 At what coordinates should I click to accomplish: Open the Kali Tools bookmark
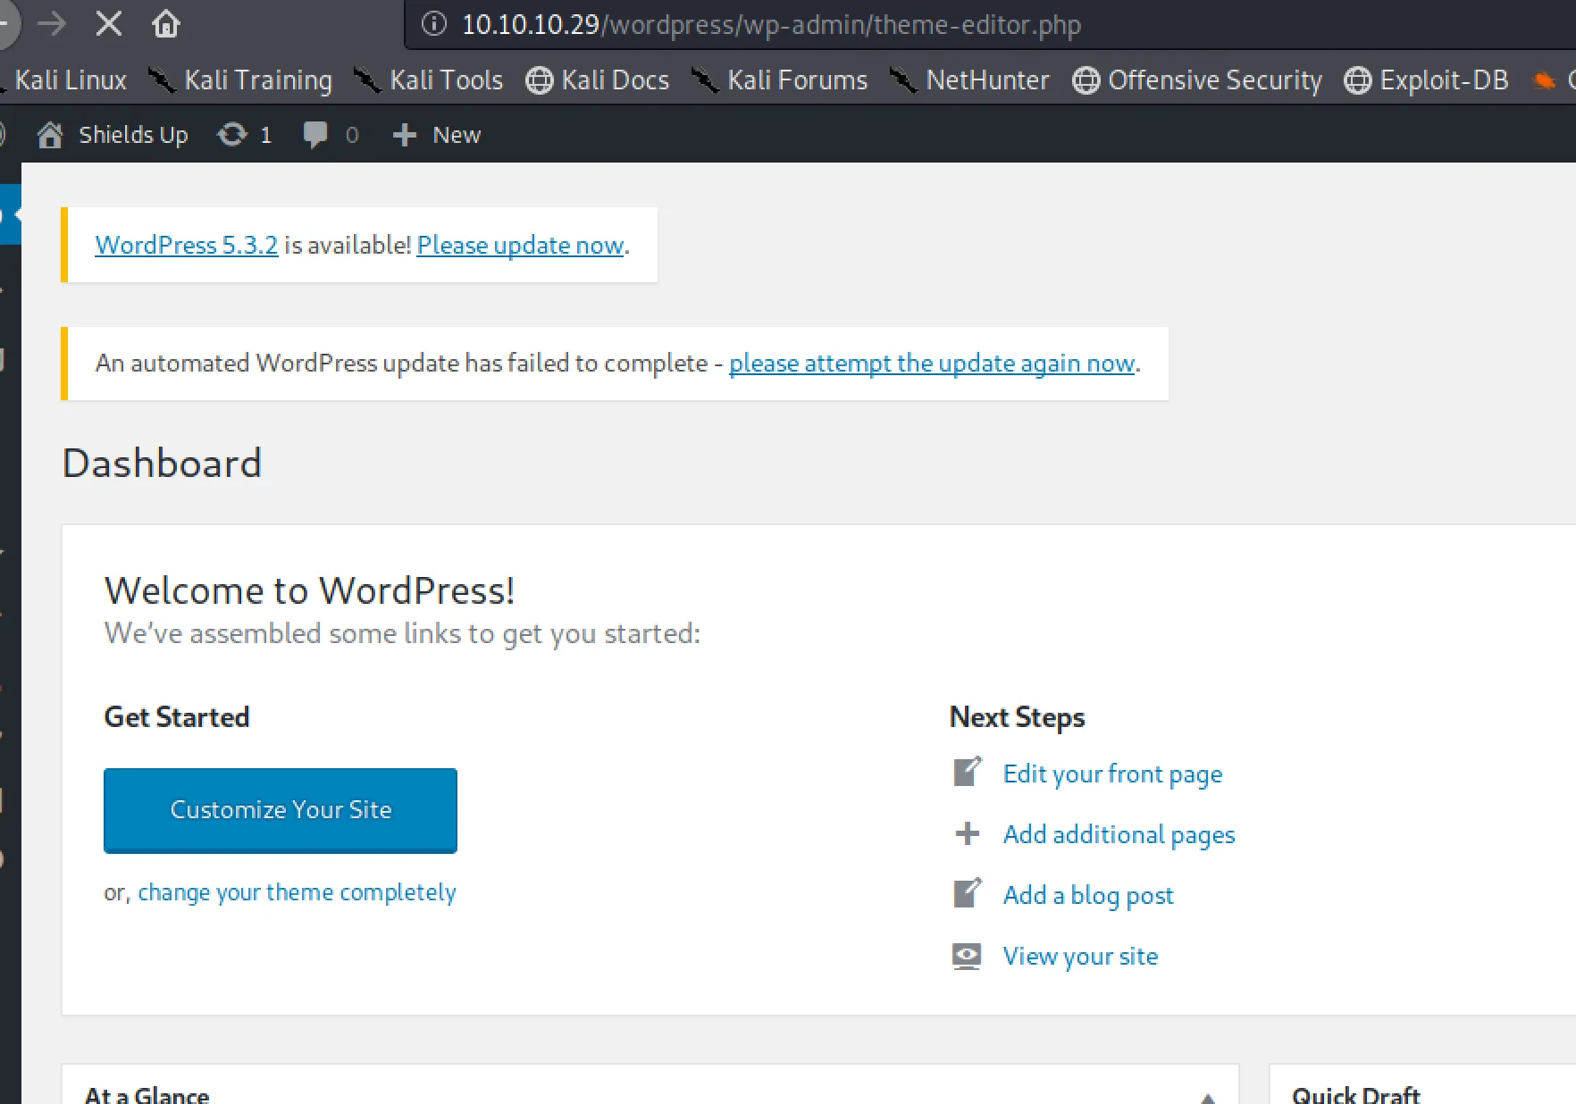coord(429,80)
